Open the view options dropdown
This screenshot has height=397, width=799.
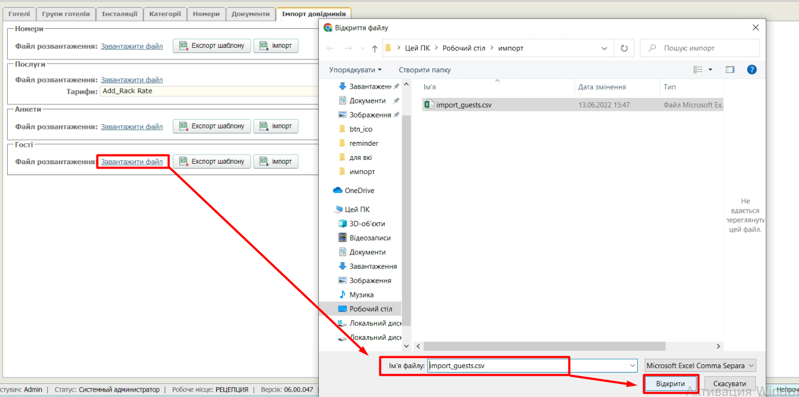[x=710, y=70]
